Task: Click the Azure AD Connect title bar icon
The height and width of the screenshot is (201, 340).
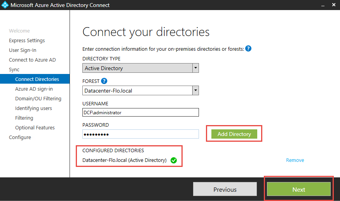Action: [x=5, y=5]
